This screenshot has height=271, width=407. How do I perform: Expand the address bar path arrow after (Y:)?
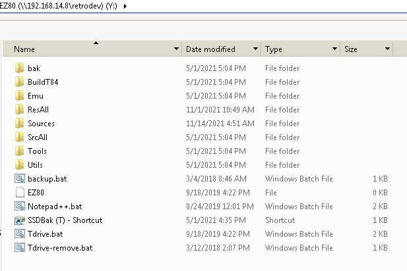[x=125, y=6]
